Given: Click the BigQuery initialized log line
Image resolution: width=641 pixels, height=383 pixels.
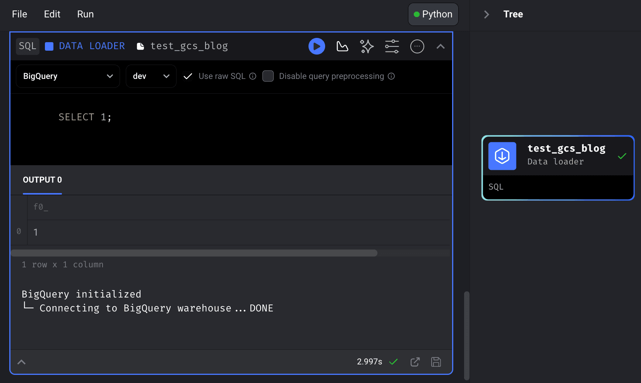Looking at the screenshot, I should [x=81, y=294].
